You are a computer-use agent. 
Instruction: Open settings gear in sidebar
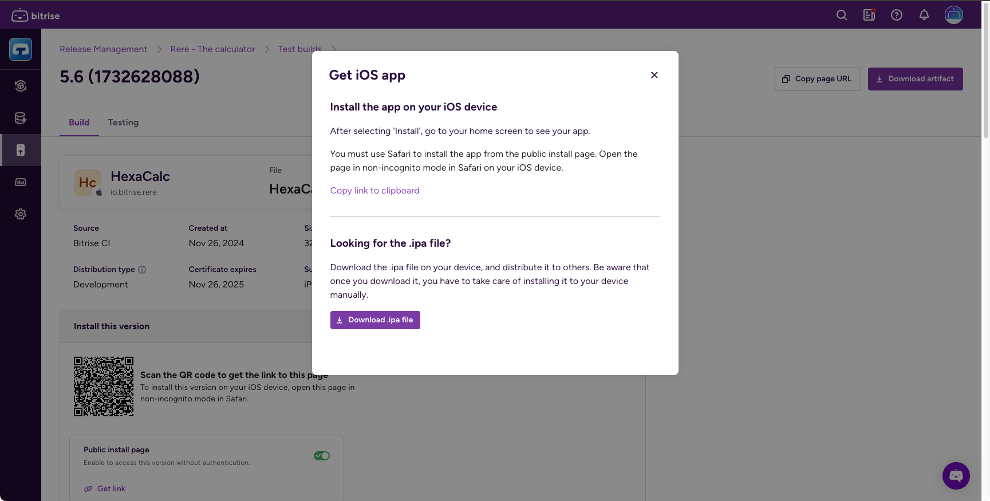[21, 214]
